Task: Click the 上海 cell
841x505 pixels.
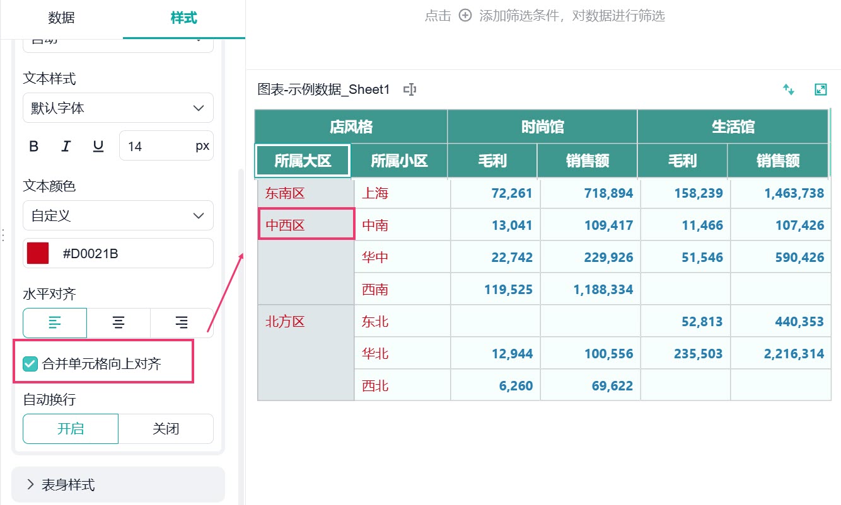Action: click(402, 193)
